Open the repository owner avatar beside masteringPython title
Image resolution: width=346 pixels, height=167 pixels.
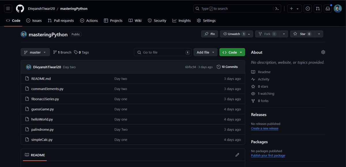[x=24, y=34]
